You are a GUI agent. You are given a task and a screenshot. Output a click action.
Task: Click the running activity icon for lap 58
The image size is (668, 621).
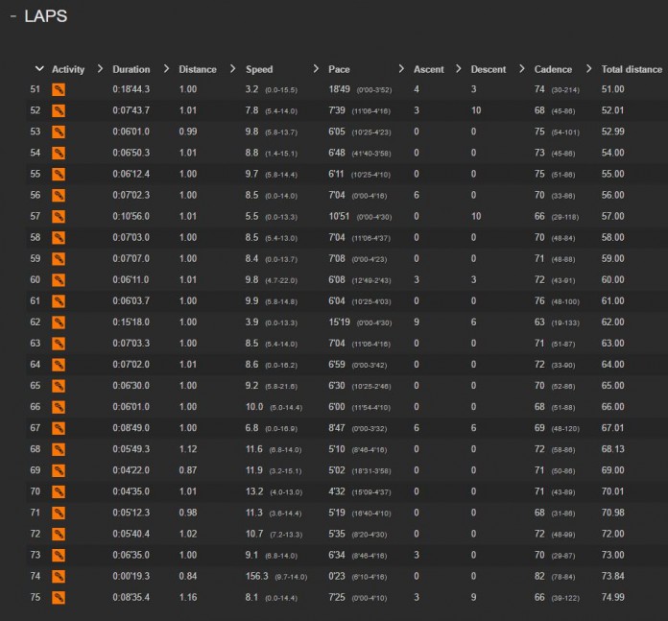pos(59,238)
